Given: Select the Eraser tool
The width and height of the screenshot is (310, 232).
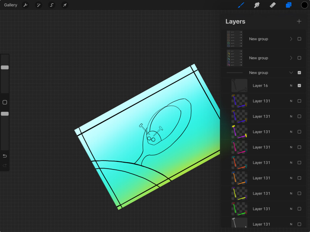Looking at the screenshot, I should click(x=272, y=5).
